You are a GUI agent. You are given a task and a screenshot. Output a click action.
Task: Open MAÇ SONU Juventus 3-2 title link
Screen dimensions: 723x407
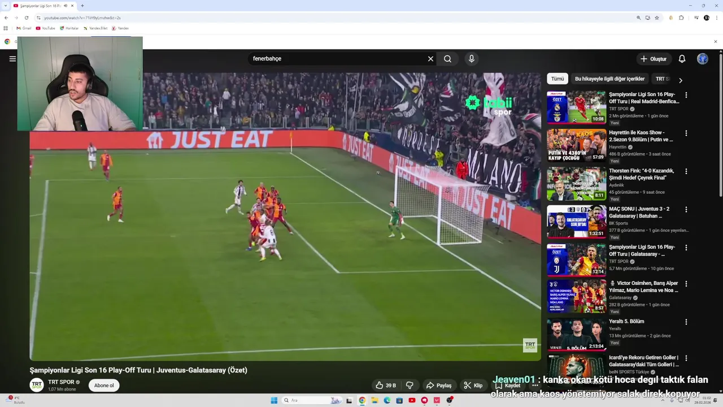coord(639,213)
